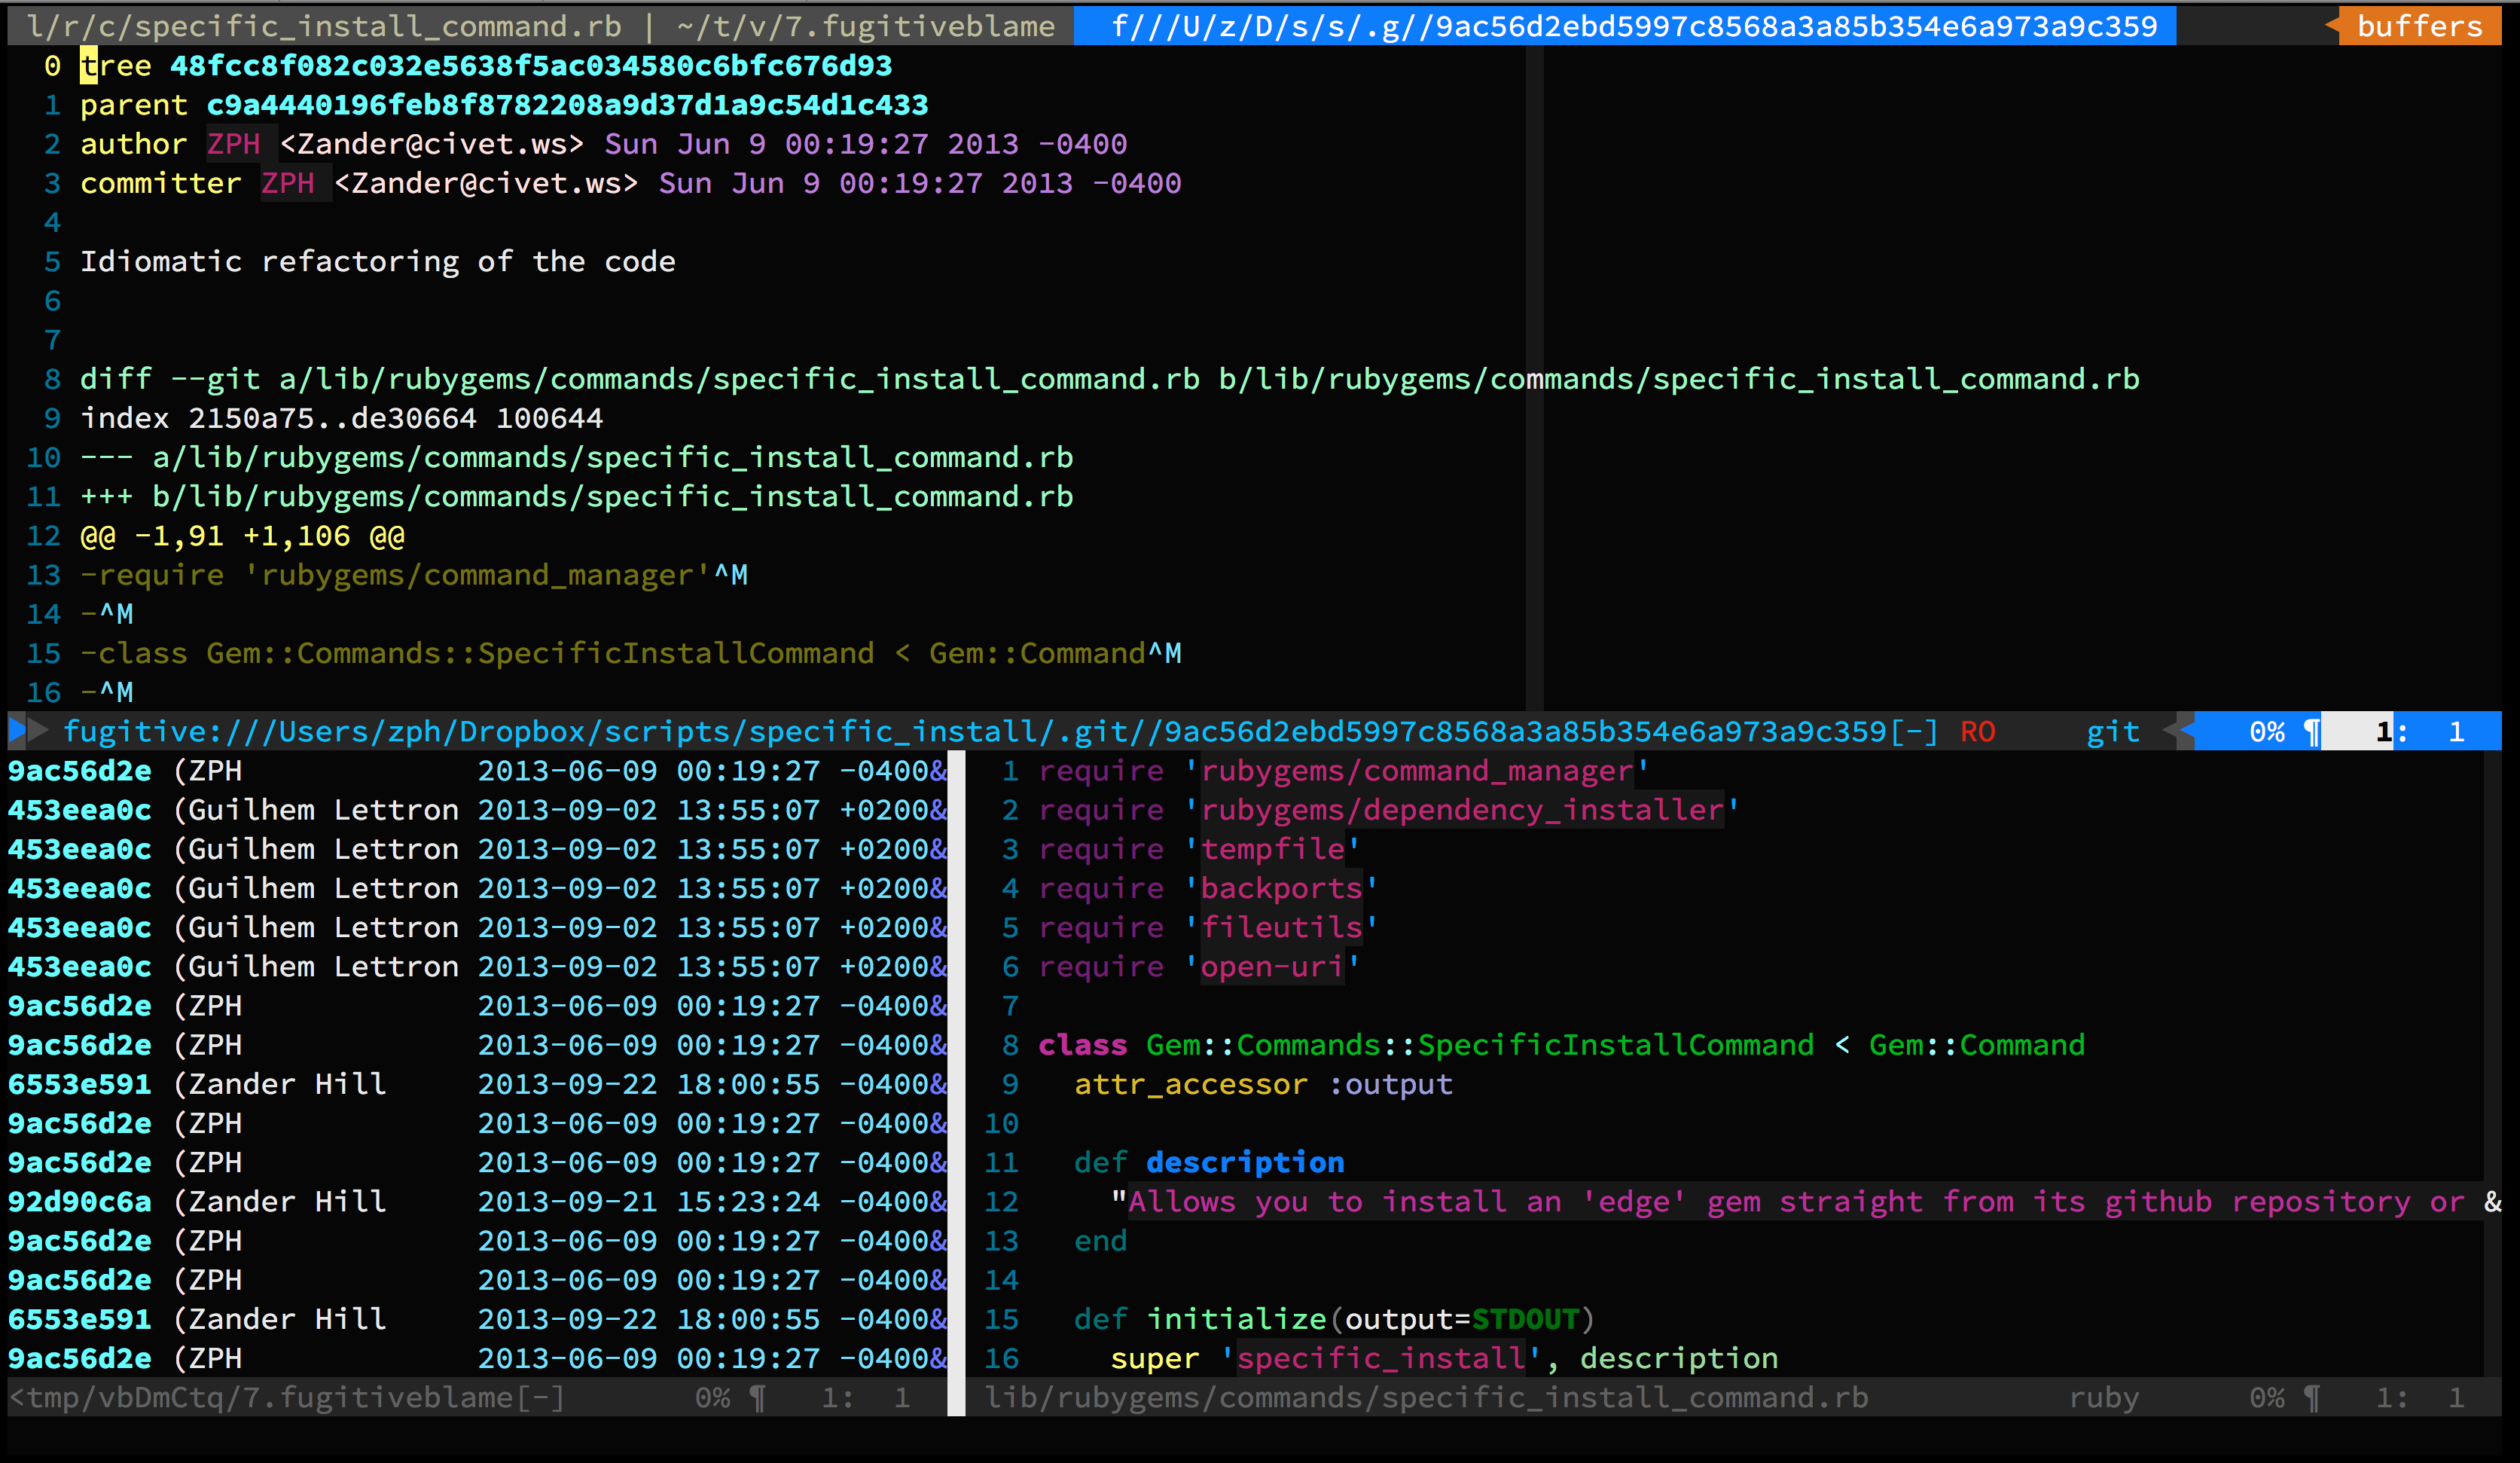2520x1463 pixels.
Task: Click the committer ZPH line
Action: (x=630, y=183)
